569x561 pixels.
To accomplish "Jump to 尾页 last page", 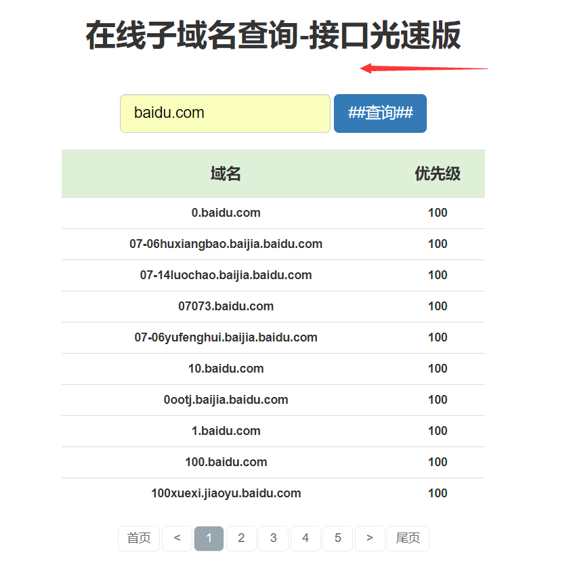I will [408, 538].
